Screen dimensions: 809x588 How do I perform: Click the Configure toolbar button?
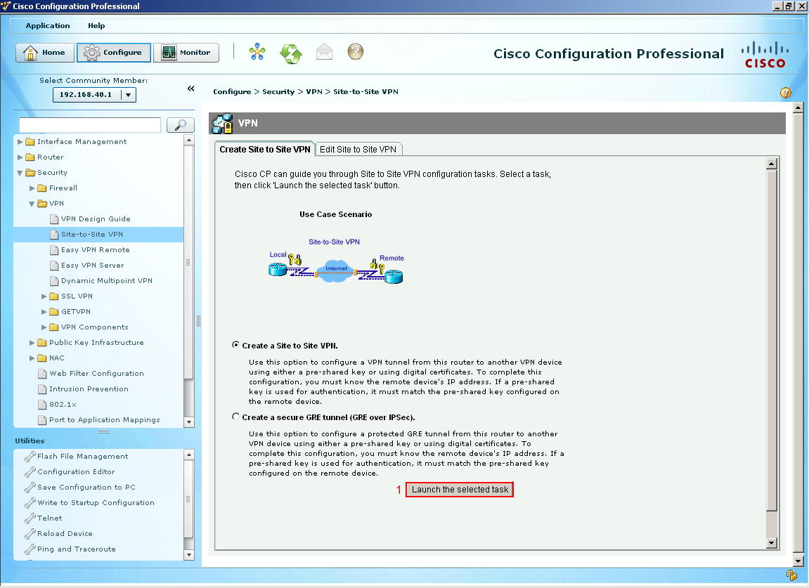(113, 53)
